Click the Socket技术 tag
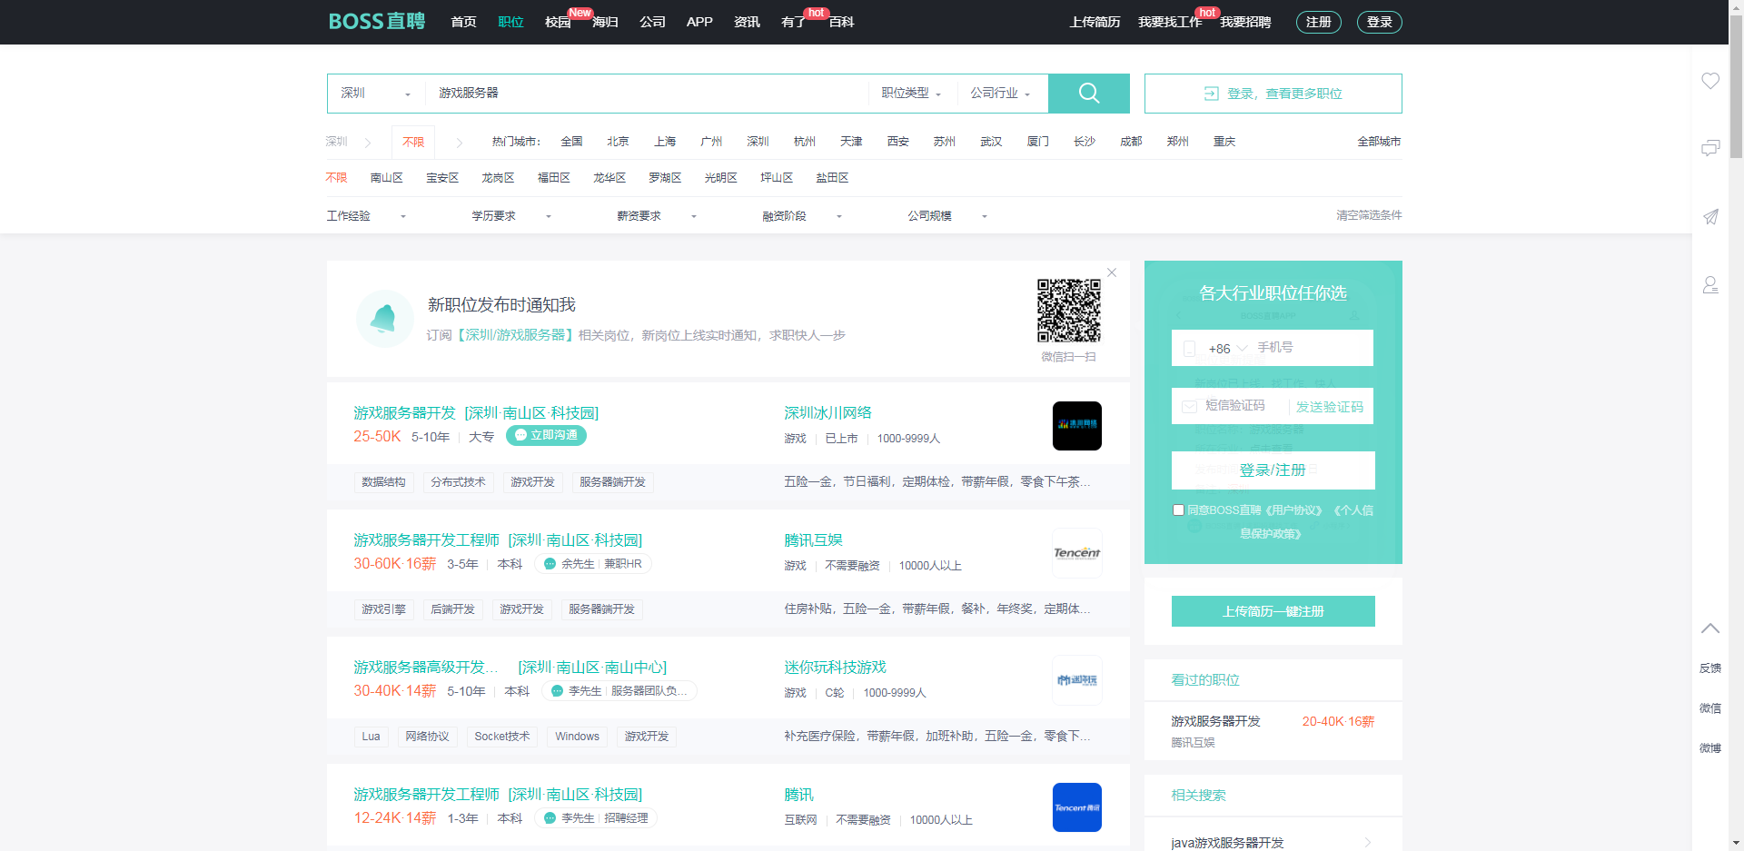This screenshot has height=851, width=1744. (x=502, y=737)
